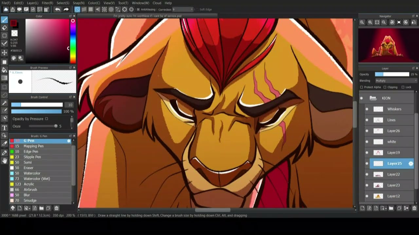Close the Color panel
This screenshot has width=419, height=235.
point(74,16)
